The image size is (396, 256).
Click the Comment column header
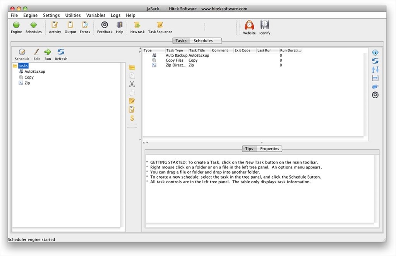pos(222,50)
